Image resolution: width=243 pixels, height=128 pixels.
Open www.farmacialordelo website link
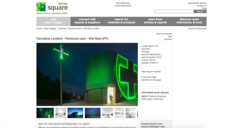[x=152, y=54]
